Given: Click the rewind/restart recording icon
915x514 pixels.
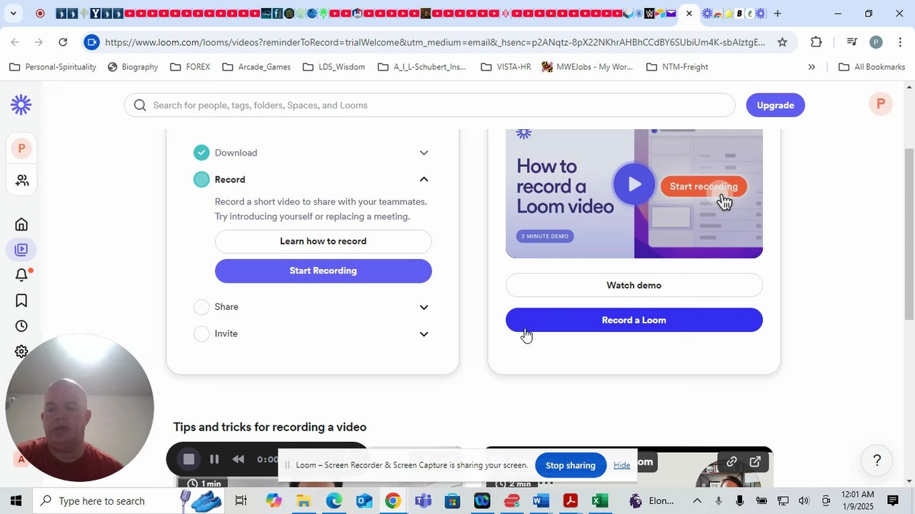Looking at the screenshot, I should (239, 460).
